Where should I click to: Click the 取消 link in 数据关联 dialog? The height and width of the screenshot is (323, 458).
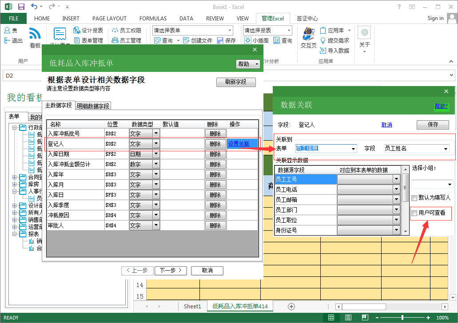pos(387,125)
